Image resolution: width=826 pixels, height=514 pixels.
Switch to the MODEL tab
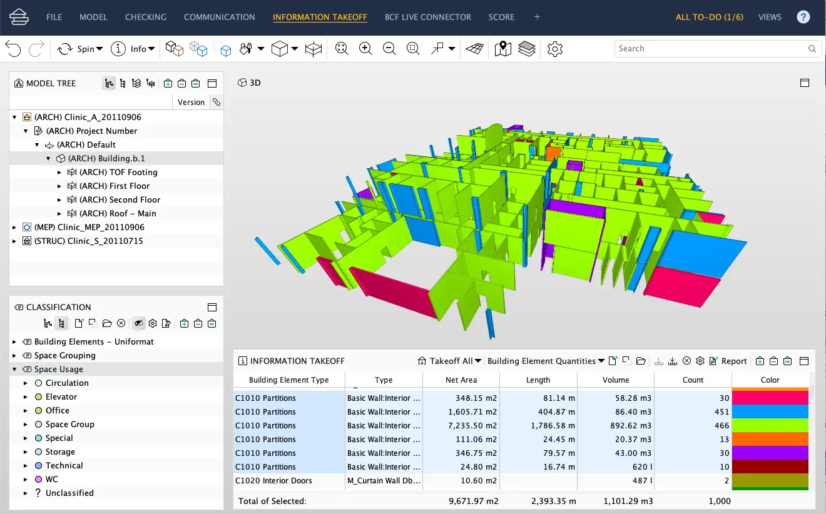(x=93, y=17)
